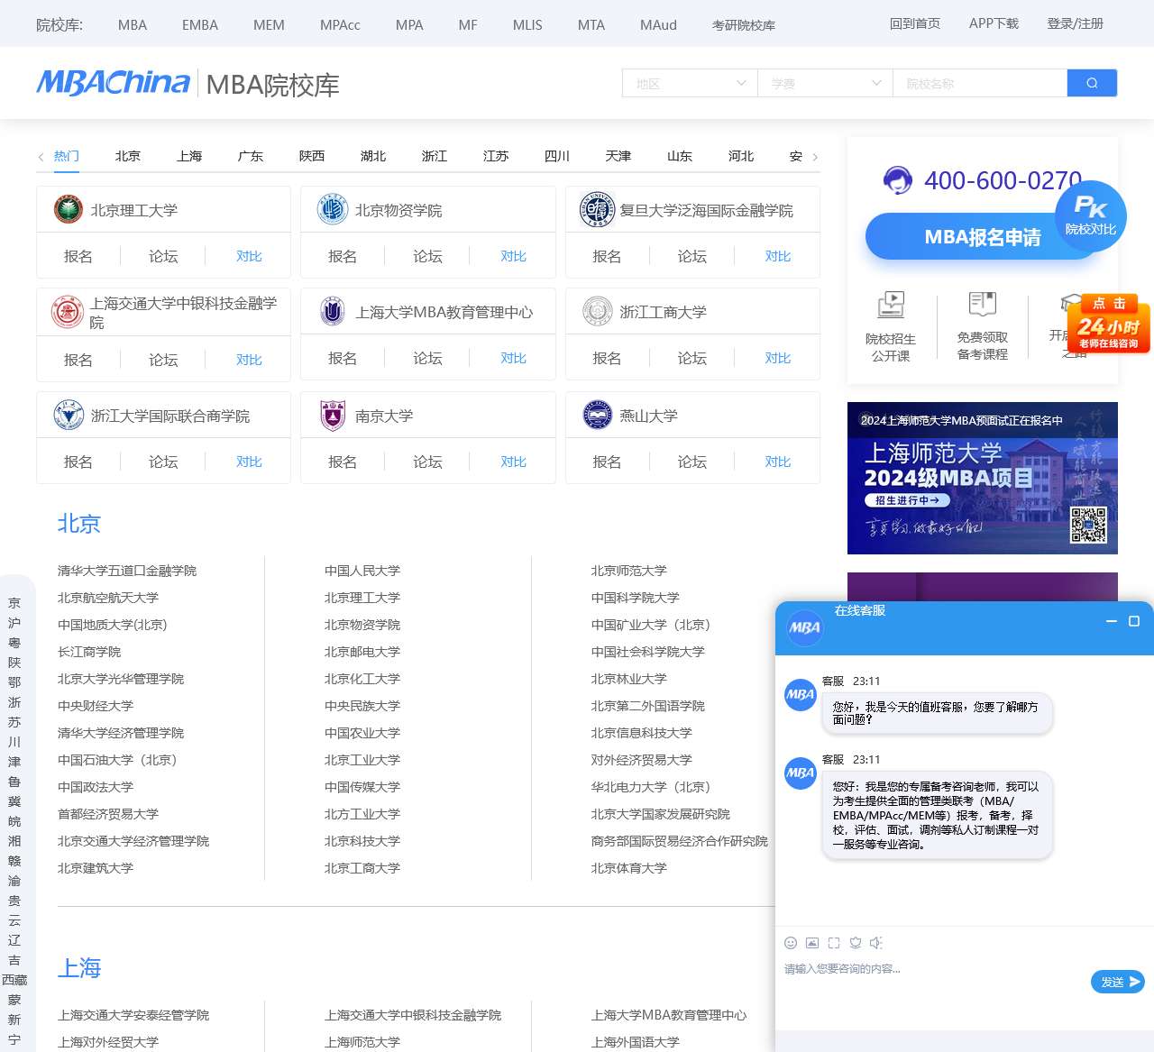Jump to 粤 in the side province index
Viewport: 1154px width, 1052px height.
coord(14,643)
